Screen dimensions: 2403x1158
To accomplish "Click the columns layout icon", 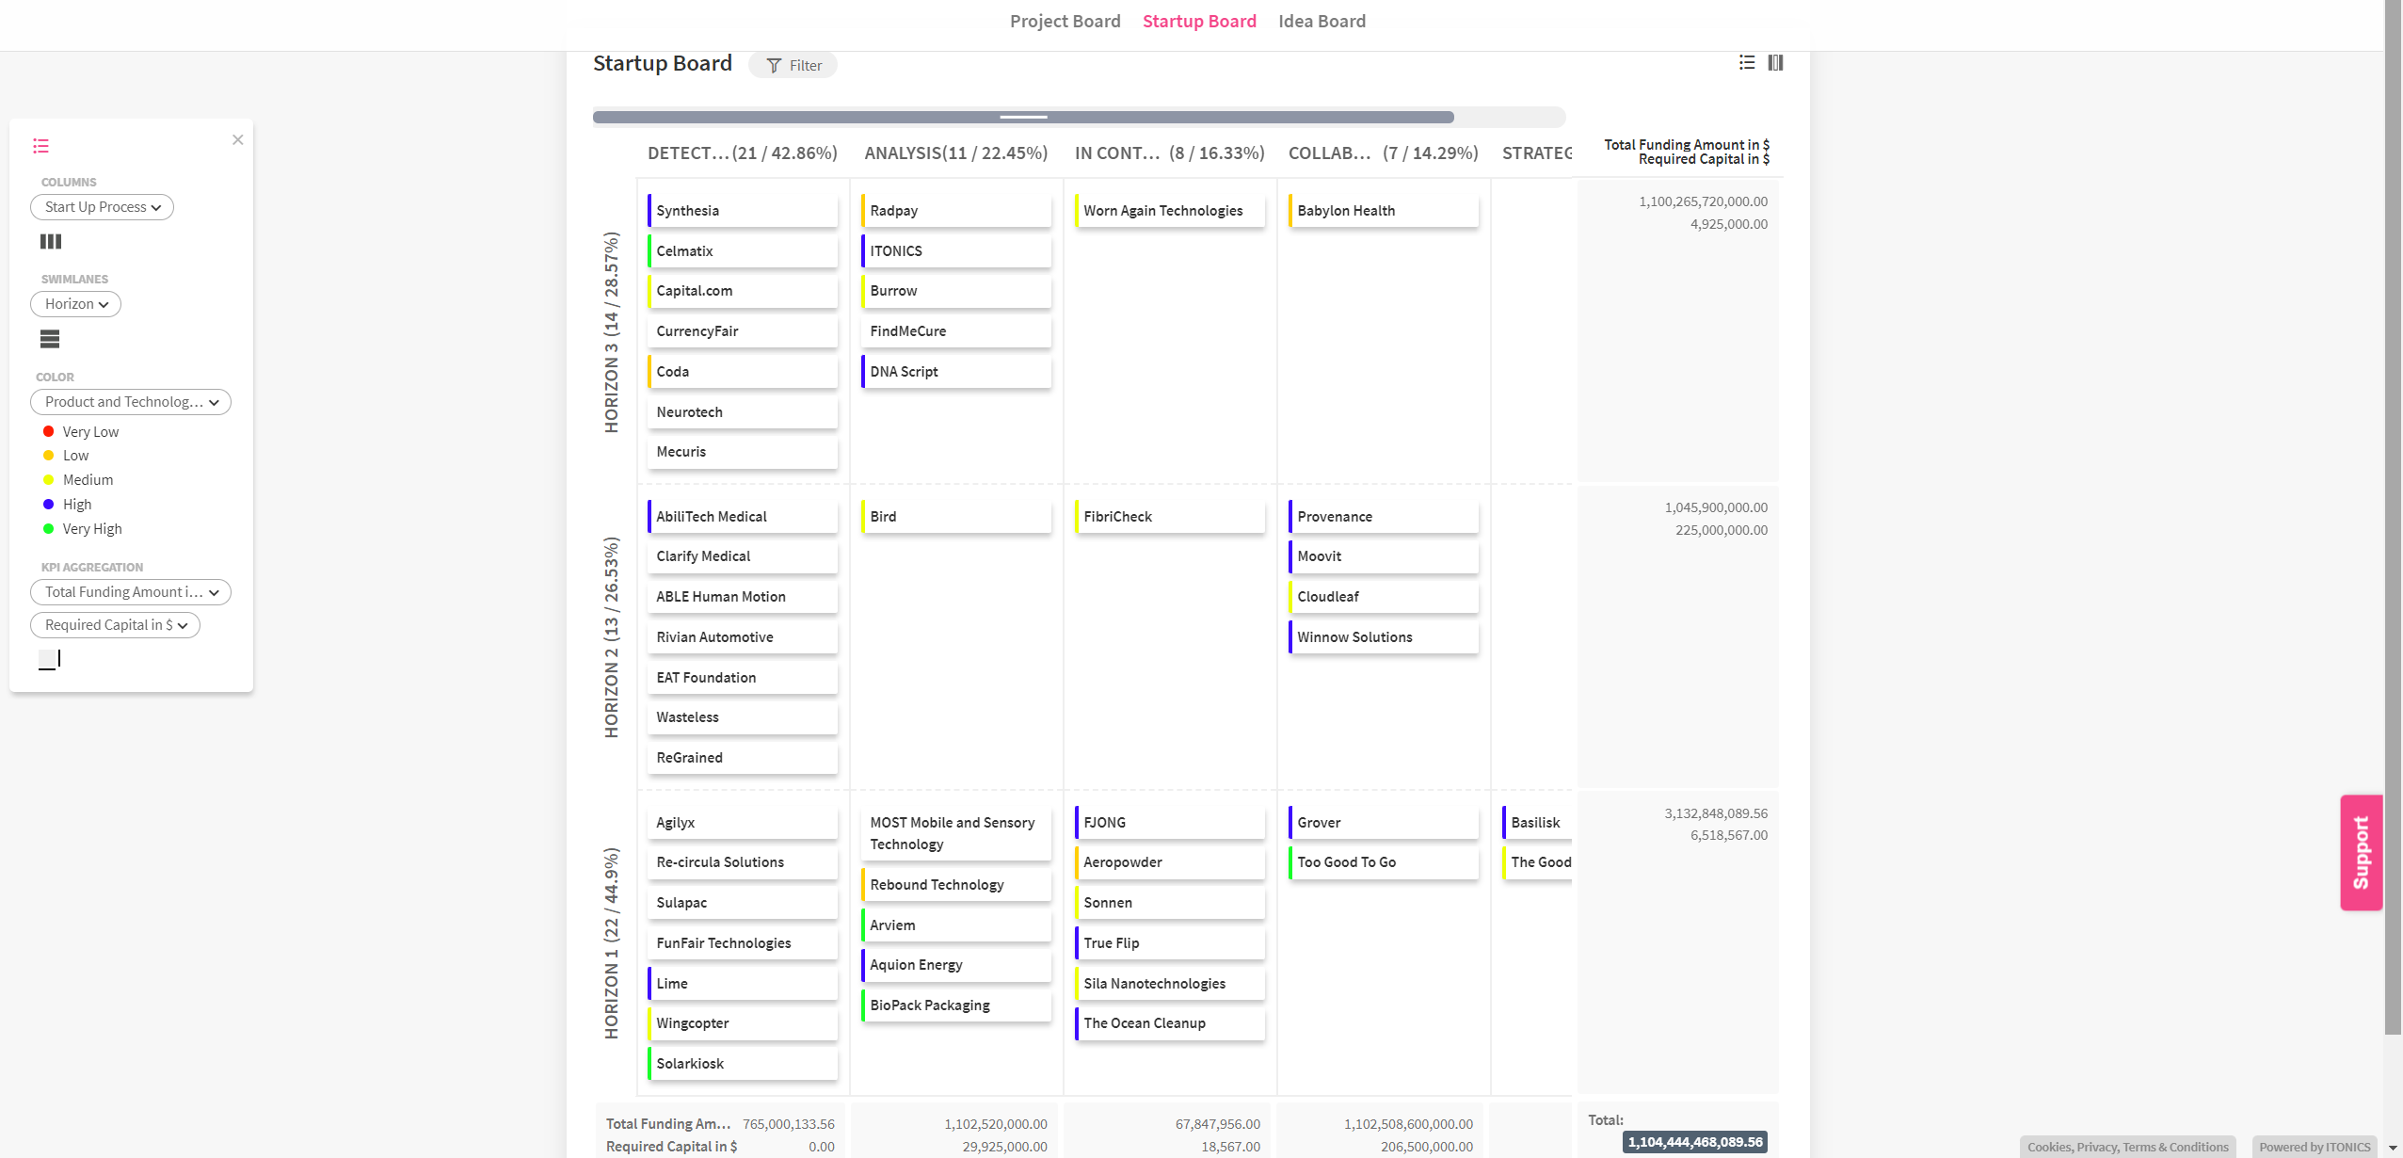I will [51, 242].
